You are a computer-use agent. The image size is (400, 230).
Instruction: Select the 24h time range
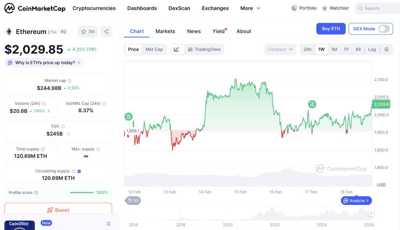coord(307,49)
